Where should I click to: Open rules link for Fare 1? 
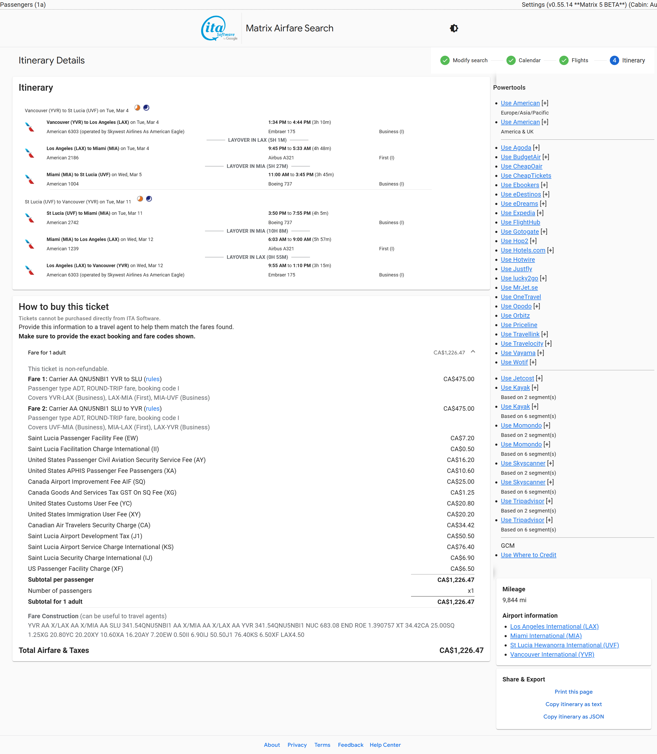coord(152,379)
